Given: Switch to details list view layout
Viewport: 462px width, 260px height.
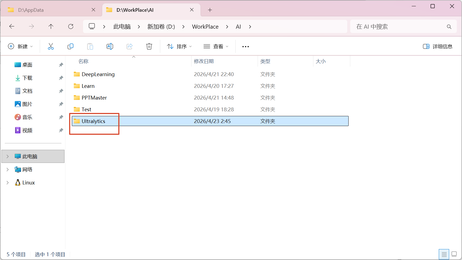Looking at the screenshot, I should tap(444, 254).
